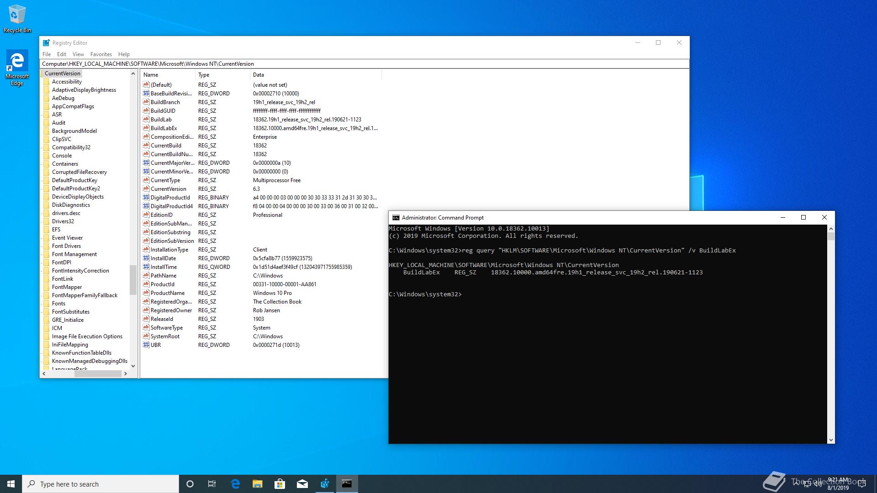Viewport: 877px width, 493px height.
Task: Select the BuildBranch string value icon
Action: (x=146, y=102)
